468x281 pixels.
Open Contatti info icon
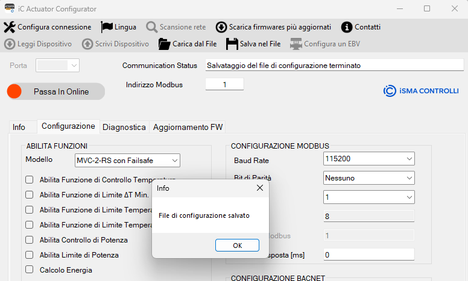click(346, 27)
